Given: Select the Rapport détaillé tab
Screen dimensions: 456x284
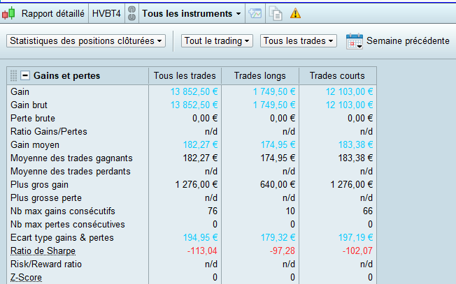Looking at the screenshot, I should click(x=53, y=14).
